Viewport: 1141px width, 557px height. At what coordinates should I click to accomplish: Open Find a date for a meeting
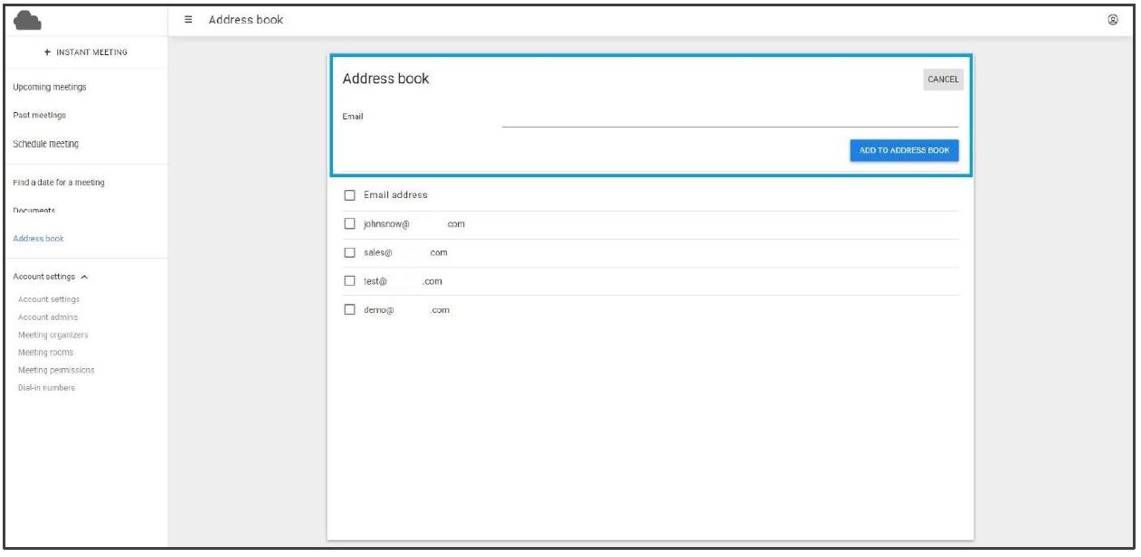pos(59,183)
